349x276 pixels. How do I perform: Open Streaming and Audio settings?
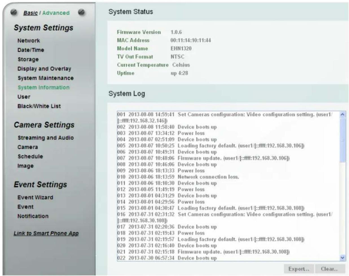[x=46, y=138]
